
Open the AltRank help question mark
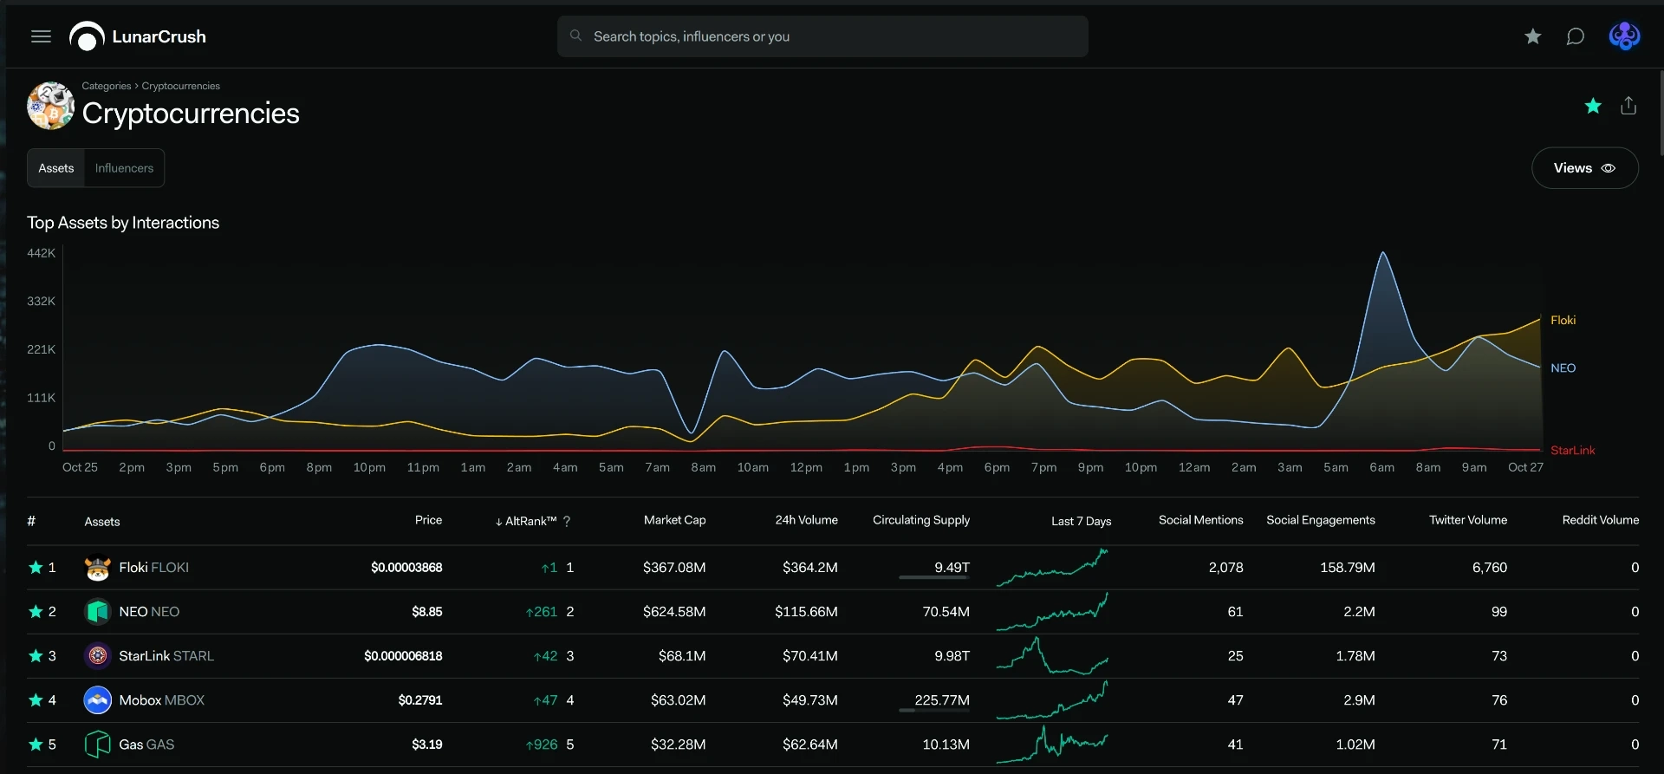tap(567, 521)
